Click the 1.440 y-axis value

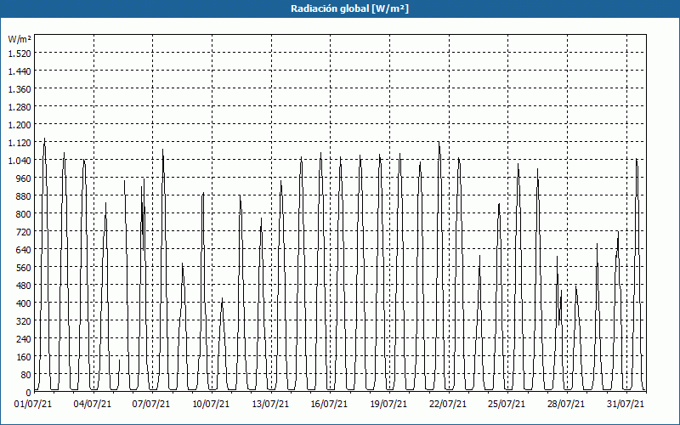[x=20, y=71]
